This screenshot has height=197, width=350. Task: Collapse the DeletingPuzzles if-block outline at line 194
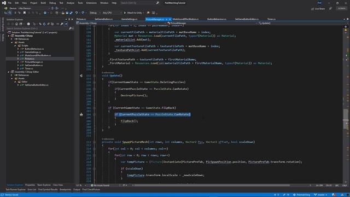(x=94, y=82)
